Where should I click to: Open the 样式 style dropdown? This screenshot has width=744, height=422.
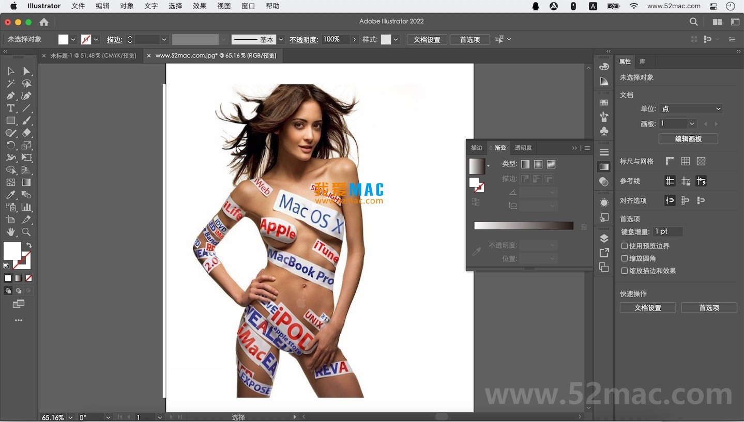(396, 40)
